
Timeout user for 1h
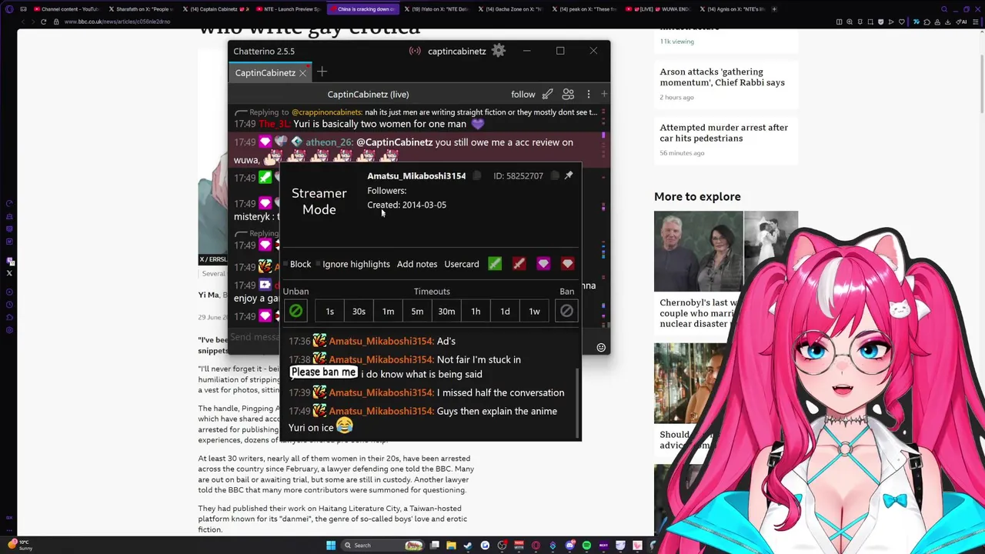[x=476, y=311]
